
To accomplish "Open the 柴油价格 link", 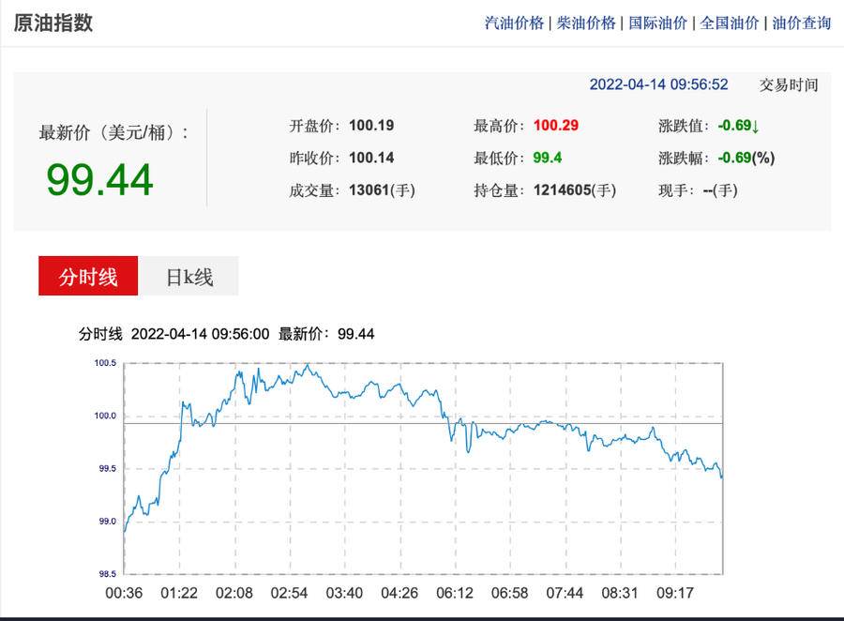I will point(586,23).
